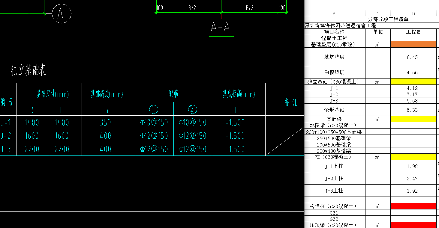Click the B value 2200 in row J-3

[32, 149]
